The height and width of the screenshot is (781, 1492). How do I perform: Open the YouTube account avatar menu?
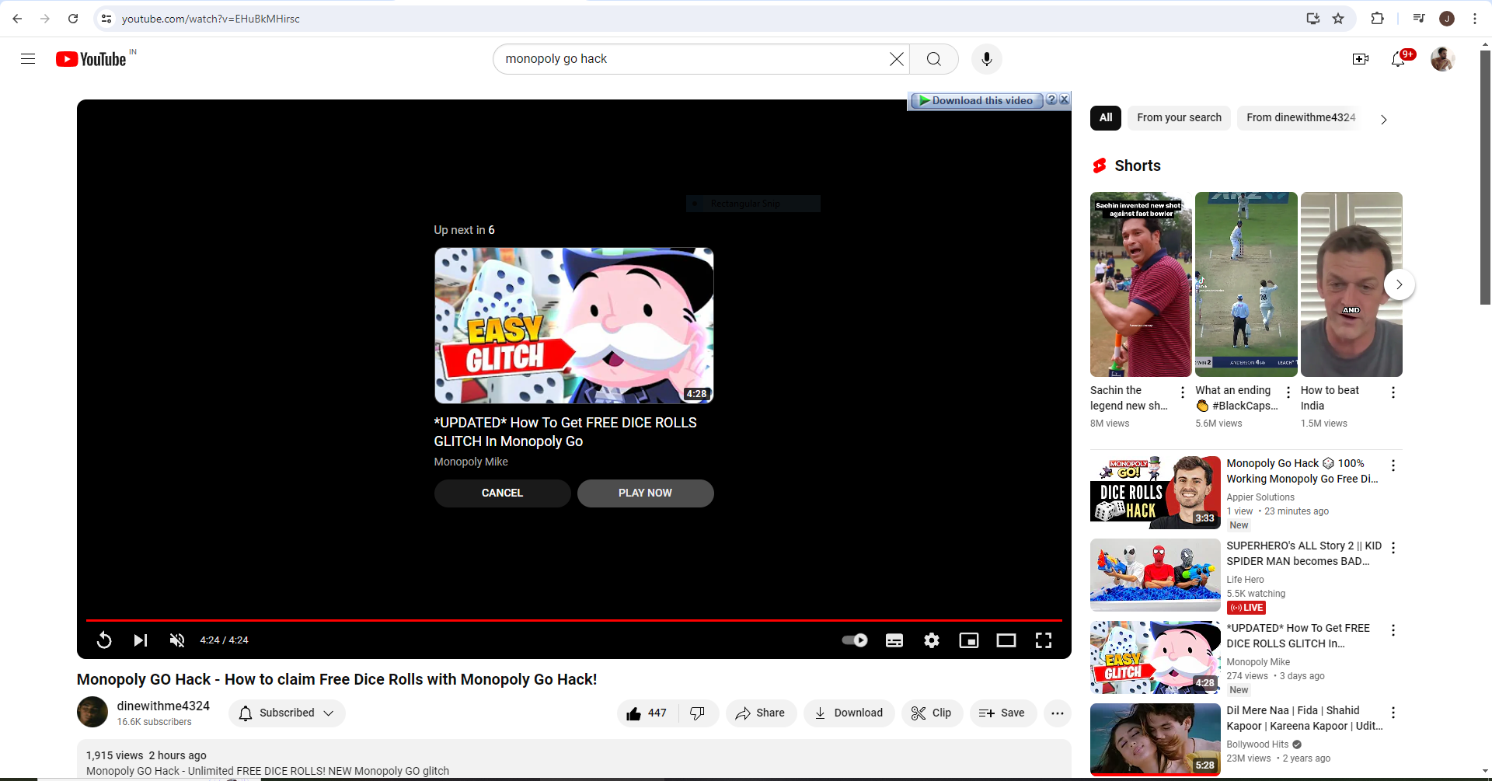click(x=1443, y=59)
